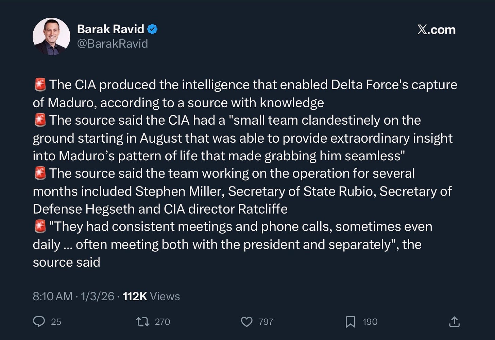The image size is (495, 340).
Task: Repost the tweet using the retweet icon
Action: 143,321
